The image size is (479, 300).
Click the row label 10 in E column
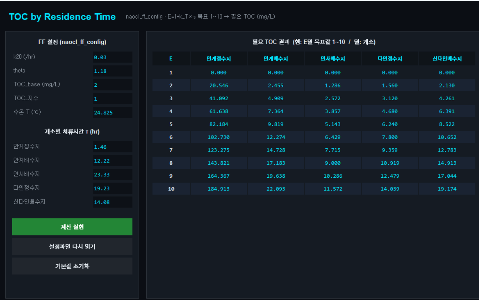pyautogui.click(x=171, y=189)
